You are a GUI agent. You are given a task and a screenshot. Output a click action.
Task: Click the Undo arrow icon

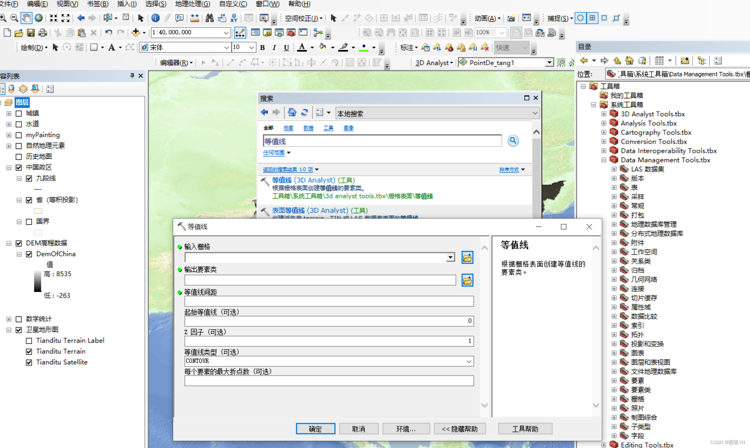coord(109,32)
